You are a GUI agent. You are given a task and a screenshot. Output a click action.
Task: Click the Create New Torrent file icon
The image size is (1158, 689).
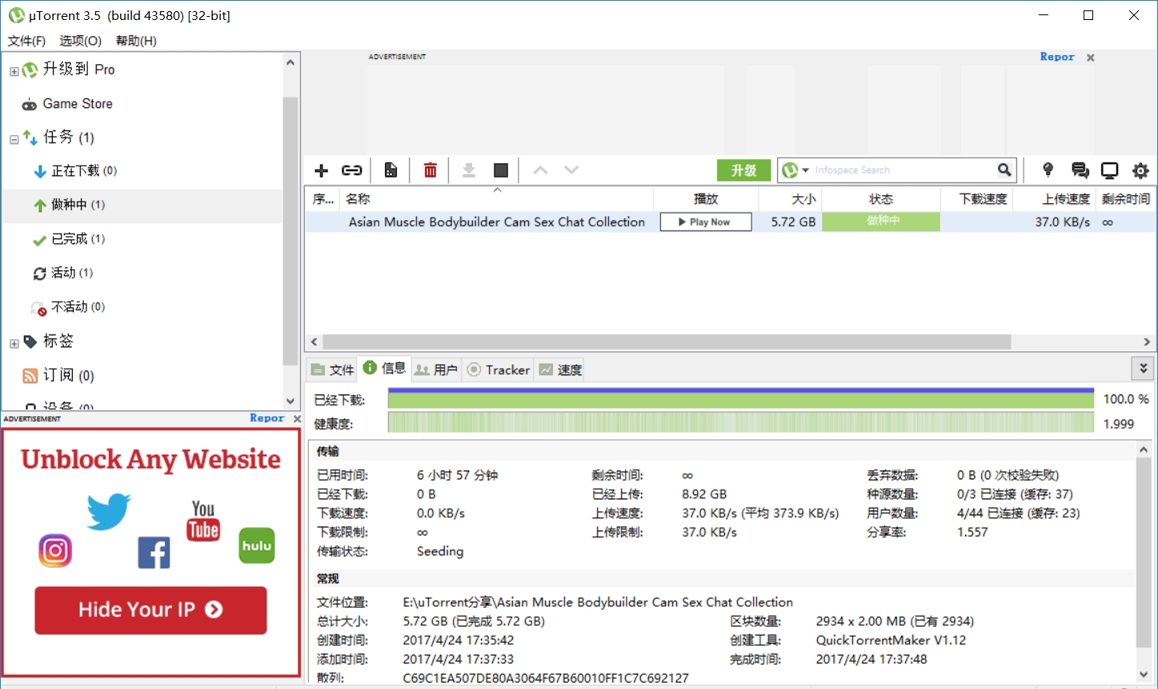391,170
